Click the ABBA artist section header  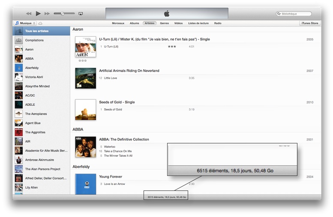point(78,129)
